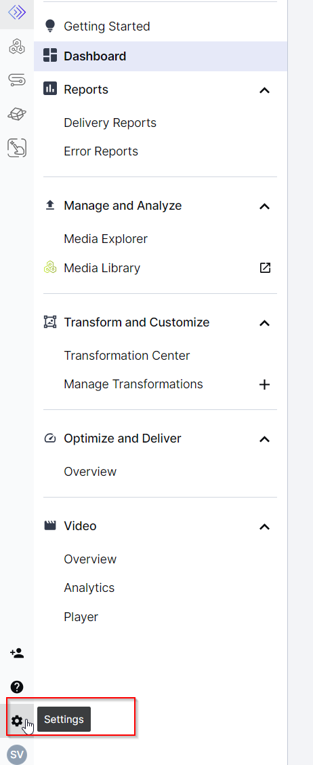313x765 pixels.
Task: Open the Assets (DAM) hexagons product icon
Action: click(x=17, y=48)
